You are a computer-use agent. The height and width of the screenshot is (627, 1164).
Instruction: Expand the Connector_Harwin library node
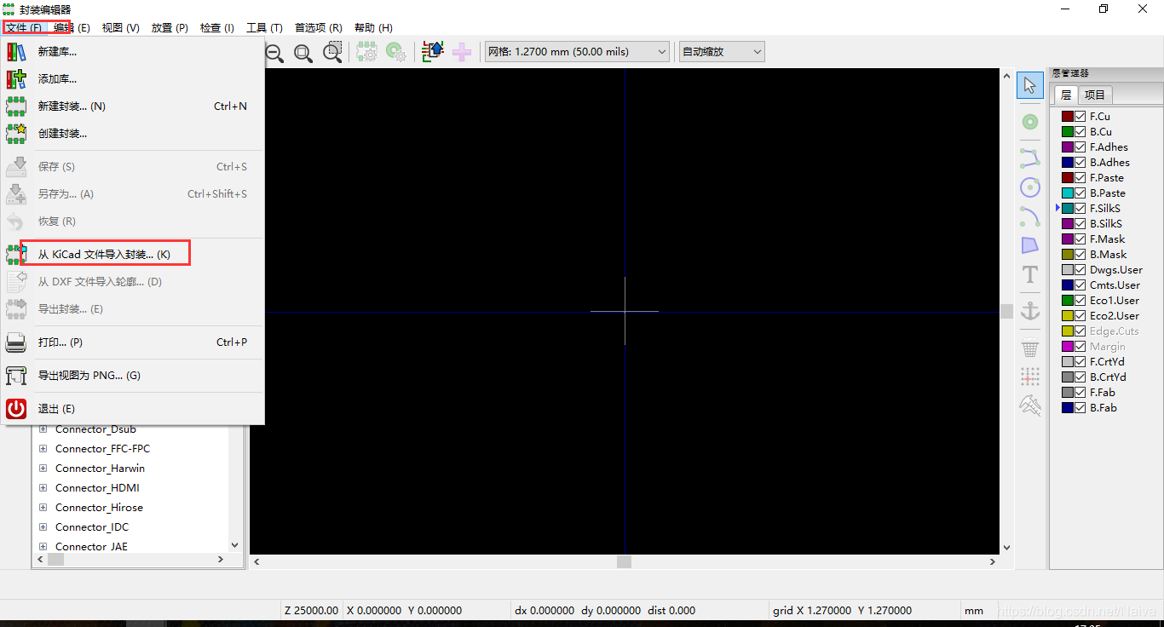(43, 469)
